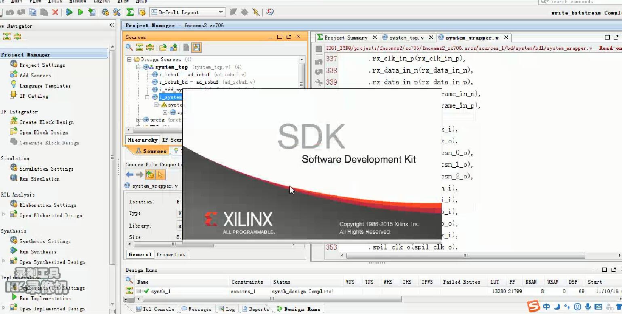
Task: Toggle the pointer icon button in Source File Properties
Action: tap(160, 174)
